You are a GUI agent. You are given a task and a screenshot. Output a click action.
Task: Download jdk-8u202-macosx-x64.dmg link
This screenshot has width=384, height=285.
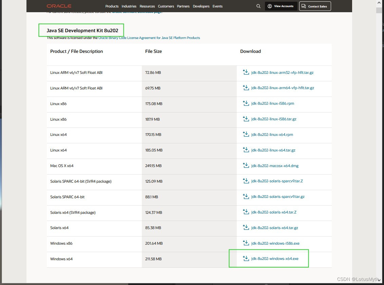pos(275,166)
